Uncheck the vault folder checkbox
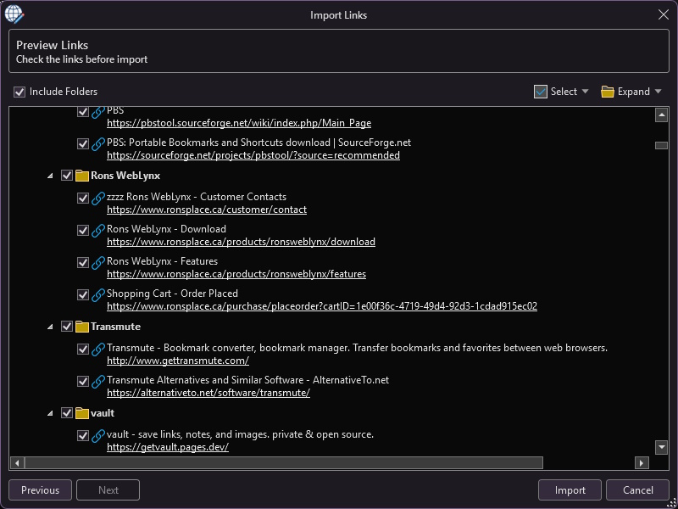The width and height of the screenshot is (678, 509). [x=67, y=413]
